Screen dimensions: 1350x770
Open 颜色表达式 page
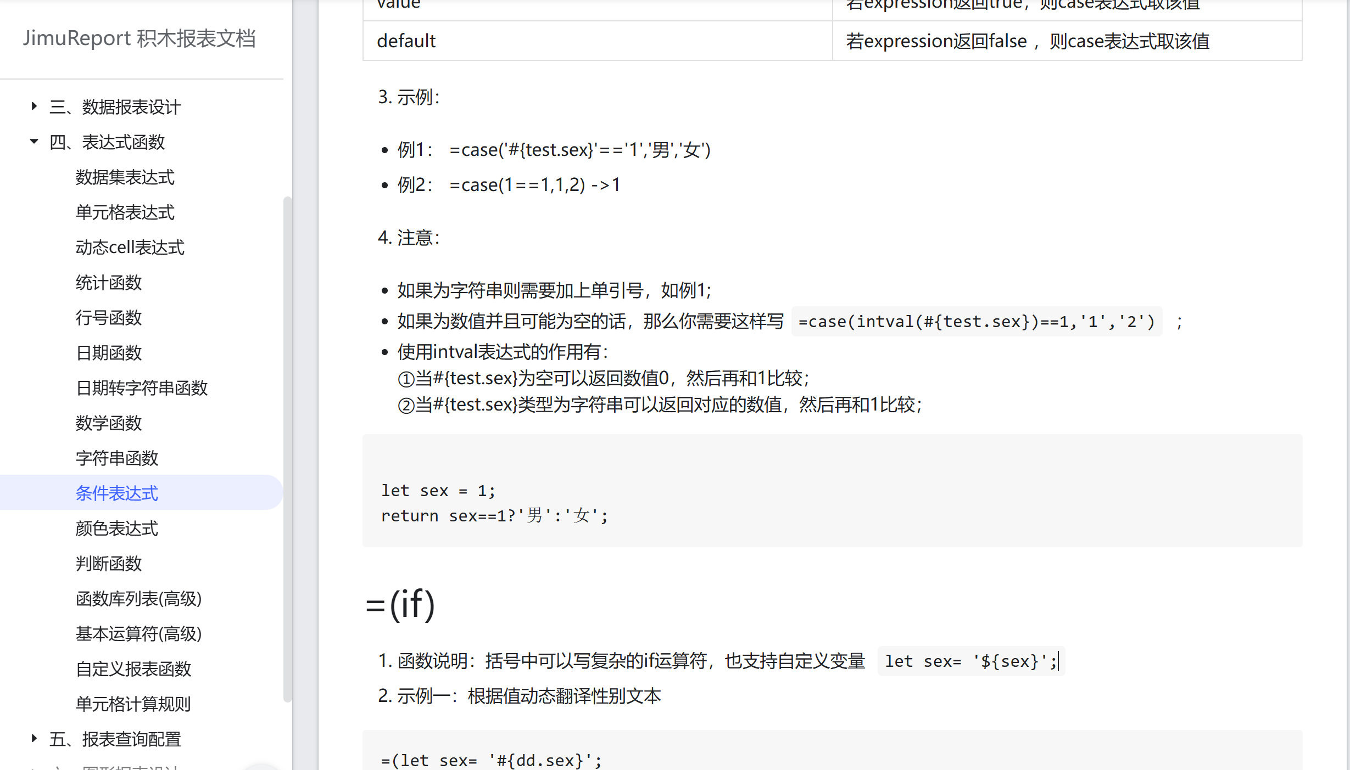pyautogui.click(x=117, y=528)
